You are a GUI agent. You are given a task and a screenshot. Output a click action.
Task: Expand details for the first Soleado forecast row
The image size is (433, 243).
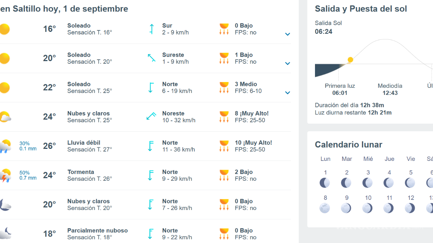pyautogui.click(x=288, y=34)
